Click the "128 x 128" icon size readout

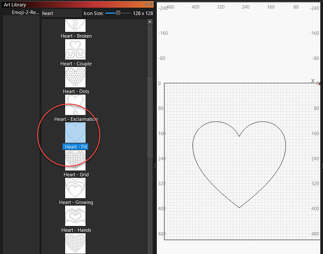[x=143, y=13]
